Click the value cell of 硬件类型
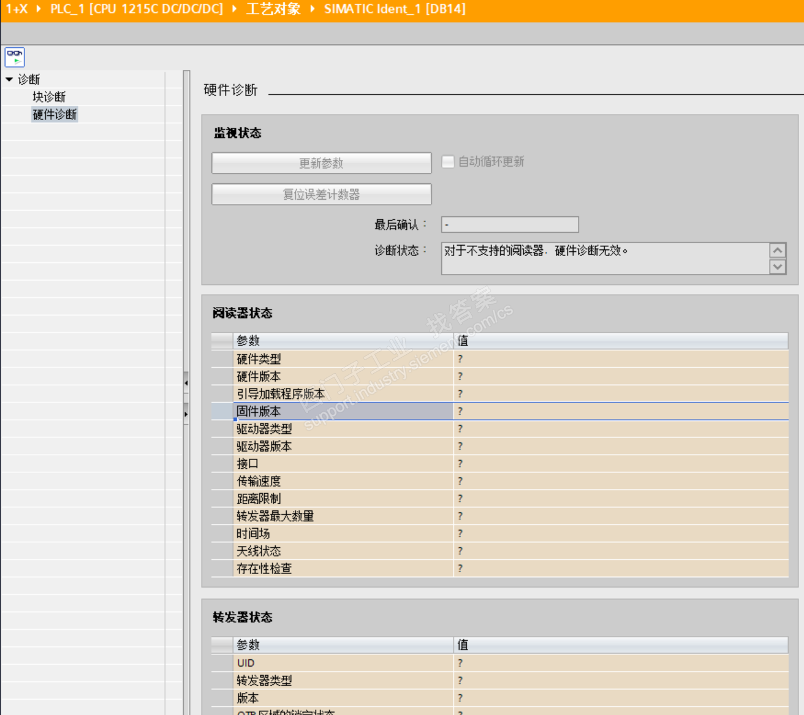Image resolution: width=804 pixels, height=715 pixels. click(x=621, y=359)
